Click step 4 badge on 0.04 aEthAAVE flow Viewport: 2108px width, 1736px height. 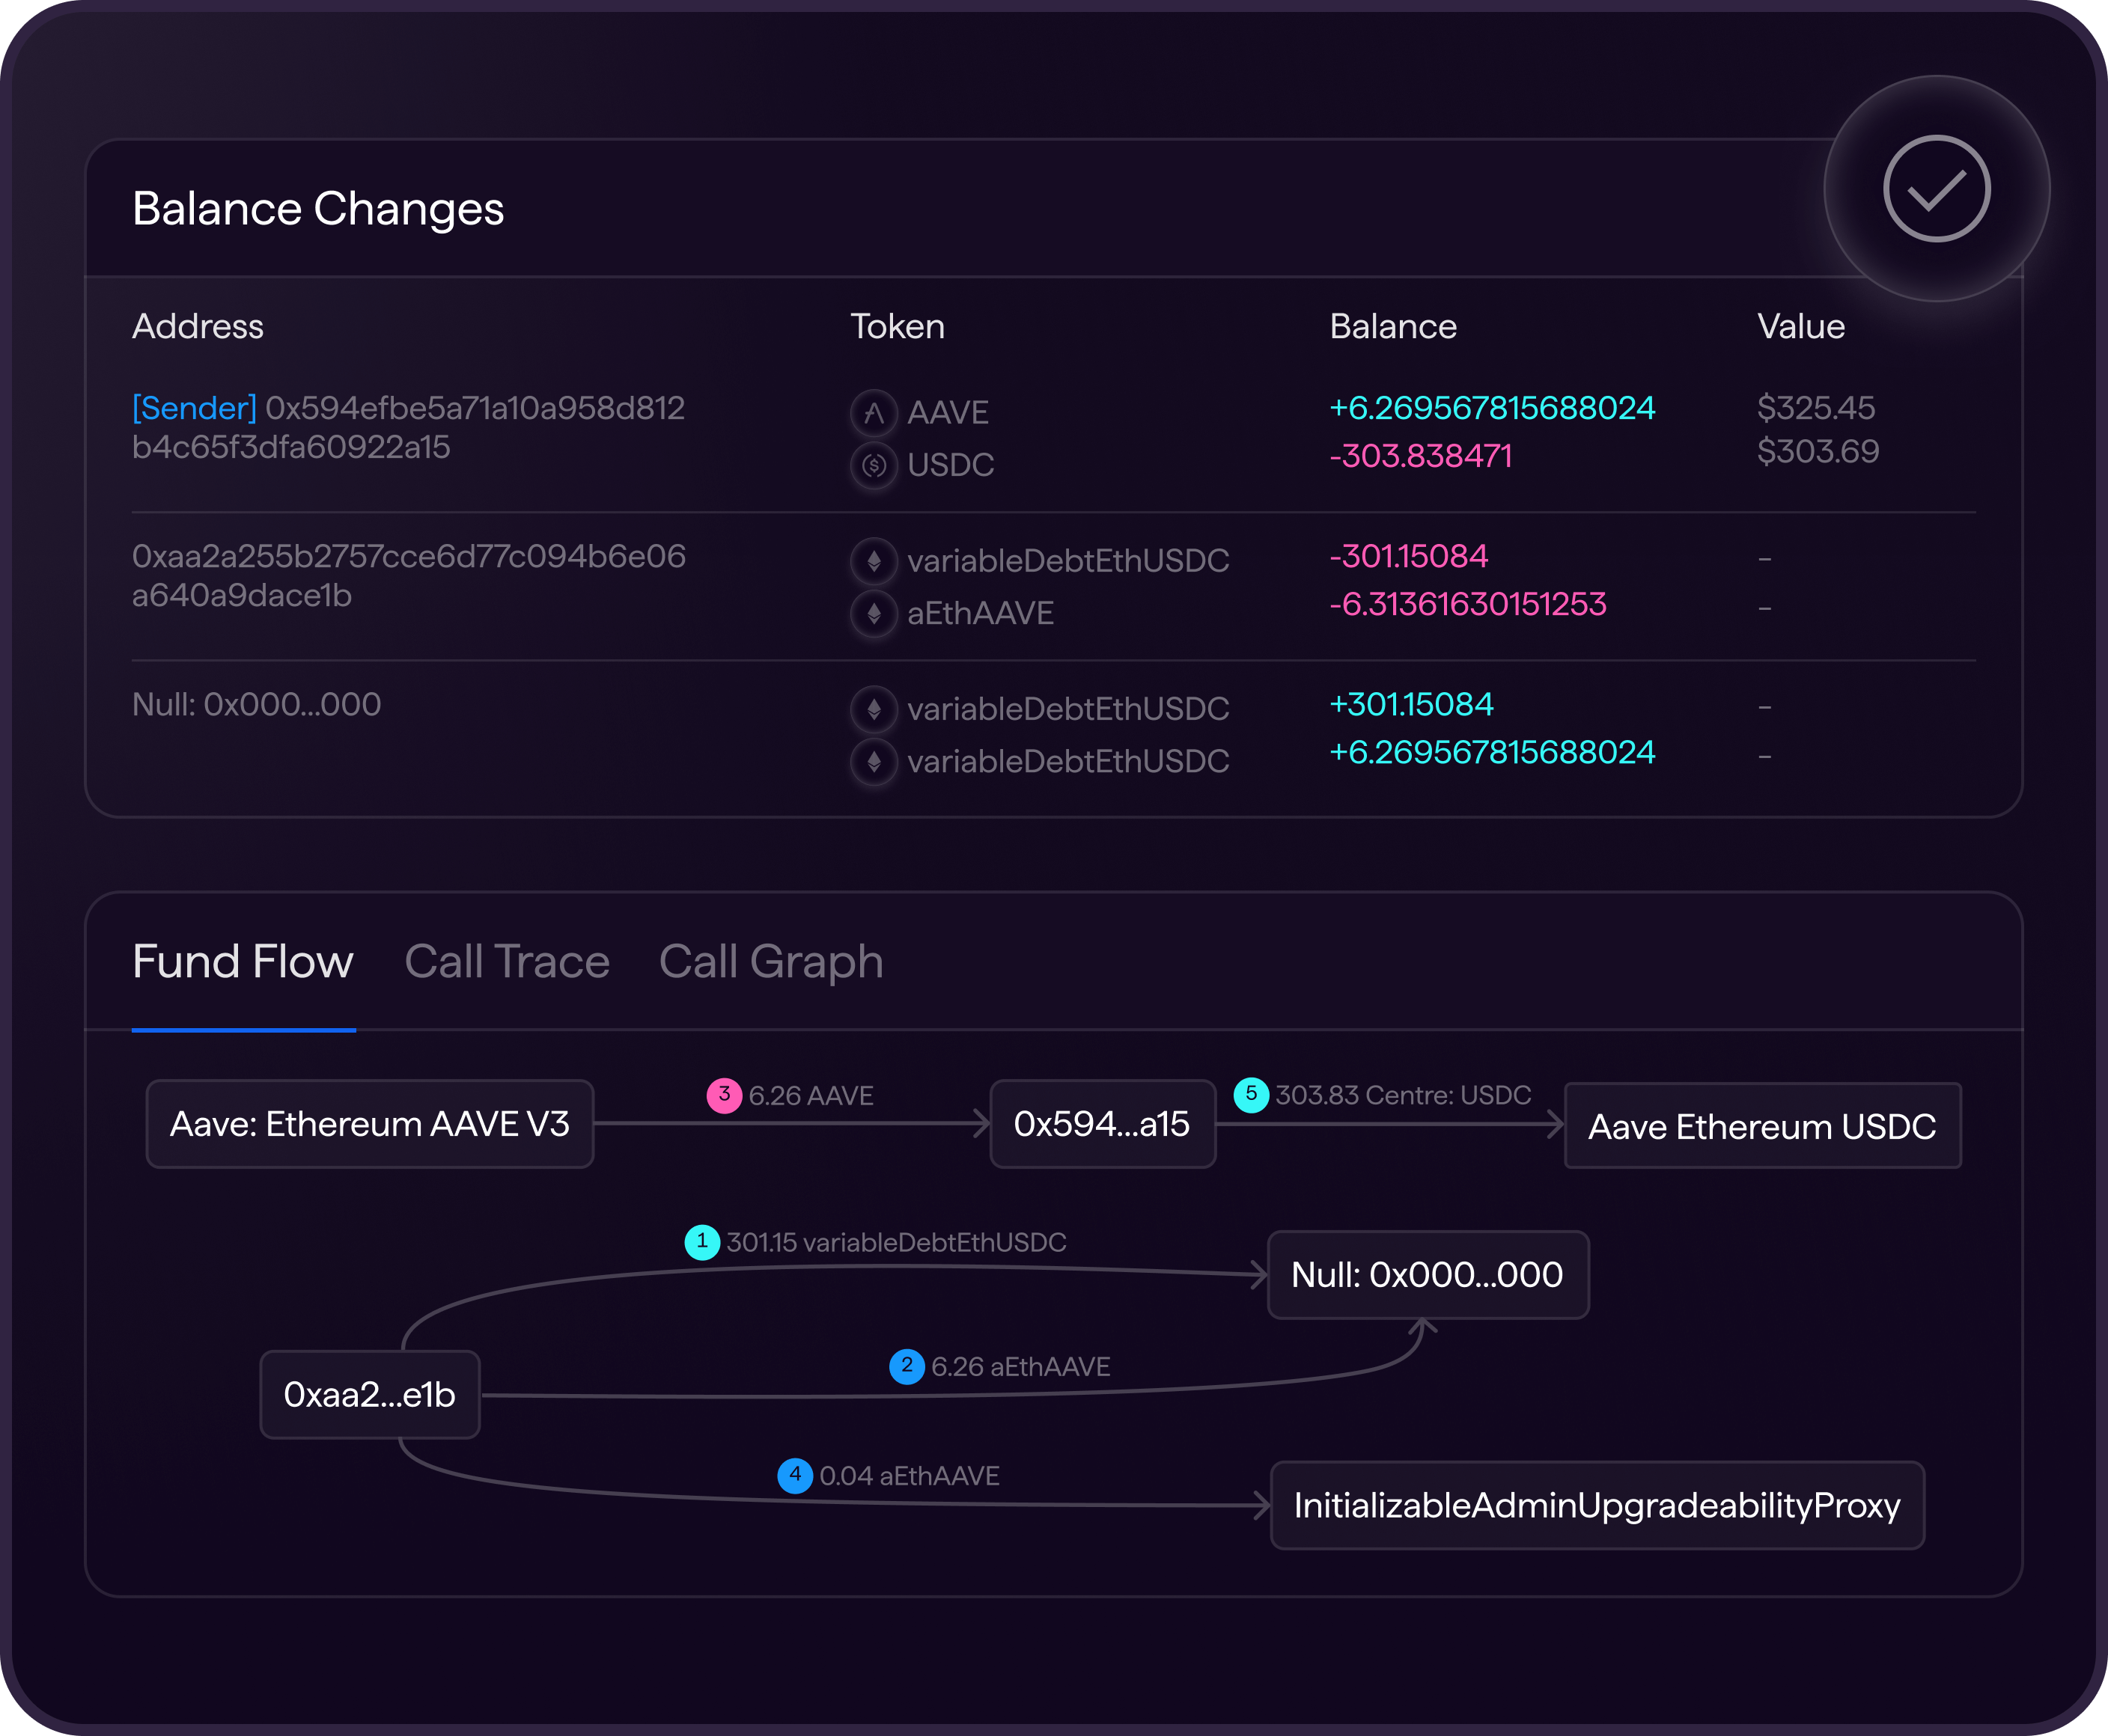[796, 1475]
